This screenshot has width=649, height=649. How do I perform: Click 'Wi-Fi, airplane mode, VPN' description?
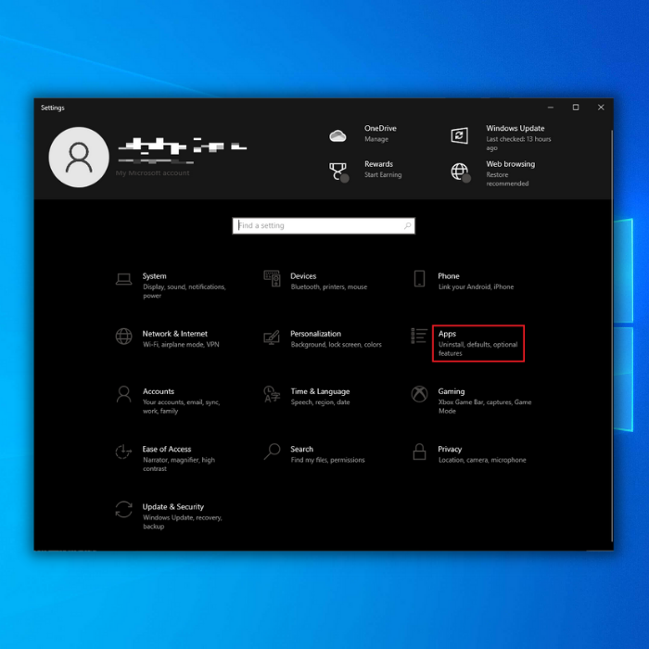pyautogui.click(x=181, y=344)
